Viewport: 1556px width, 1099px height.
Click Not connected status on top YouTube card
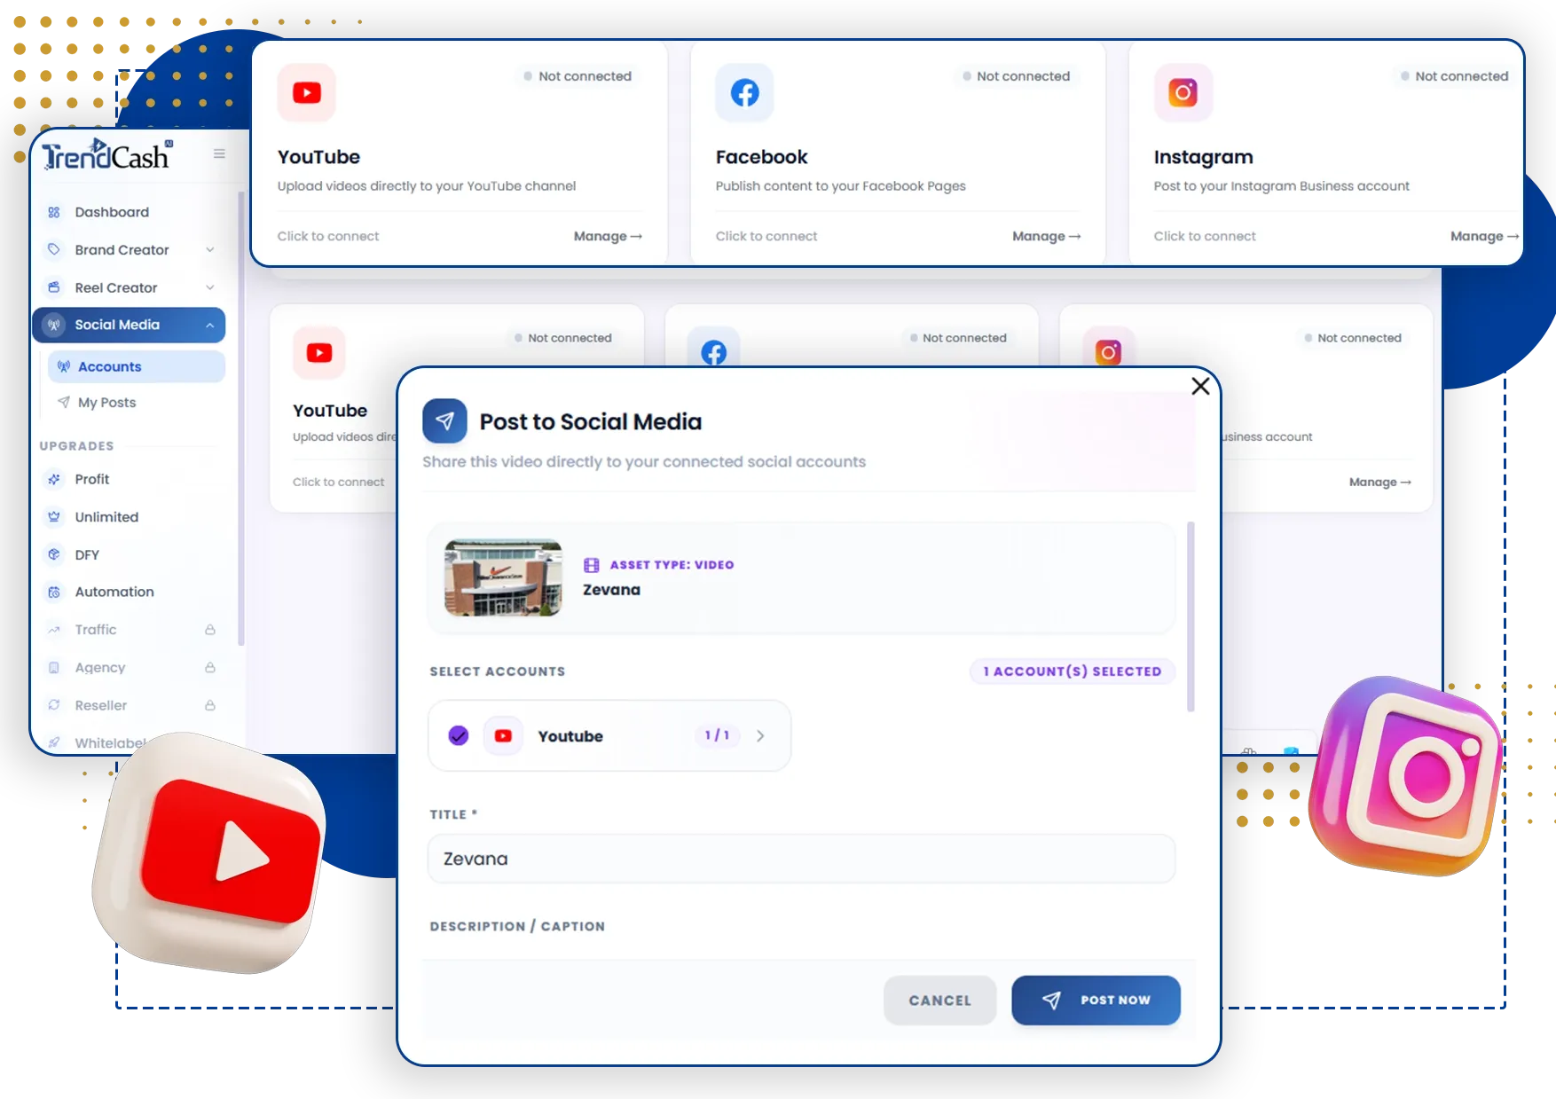click(x=577, y=76)
